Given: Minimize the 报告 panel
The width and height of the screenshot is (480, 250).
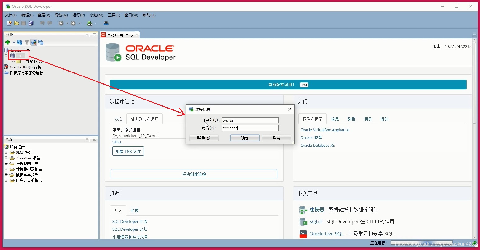Looking at the screenshot, I should pos(94,139).
